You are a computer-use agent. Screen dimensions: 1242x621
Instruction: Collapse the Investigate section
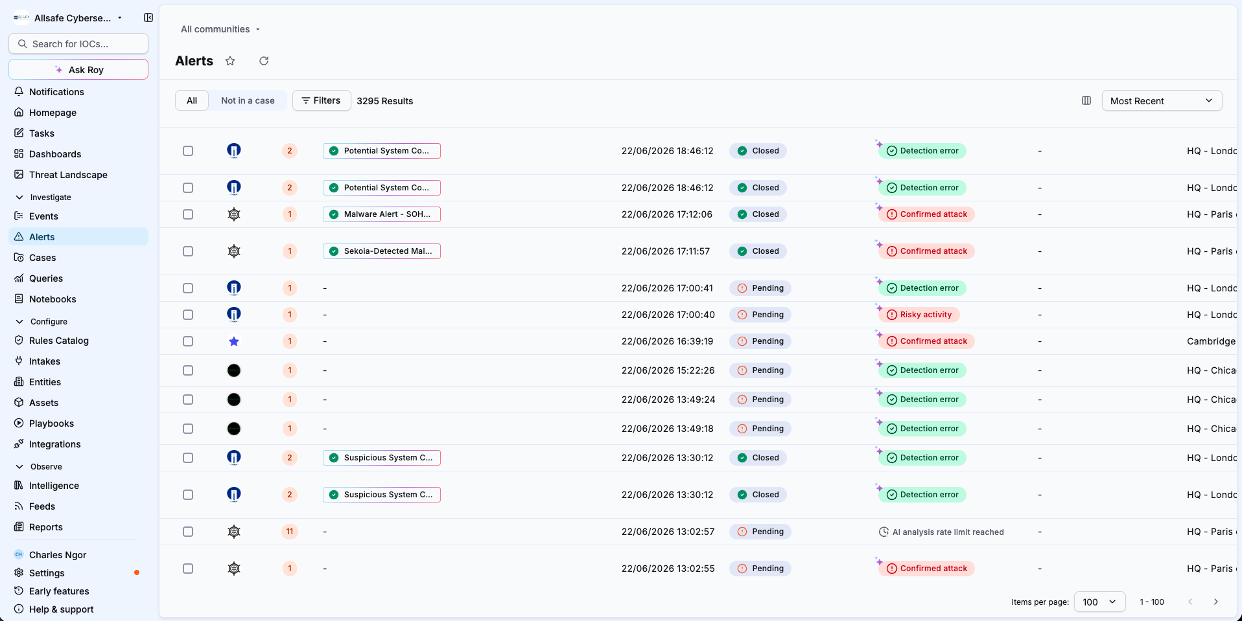pyautogui.click(x=43, y=197)
